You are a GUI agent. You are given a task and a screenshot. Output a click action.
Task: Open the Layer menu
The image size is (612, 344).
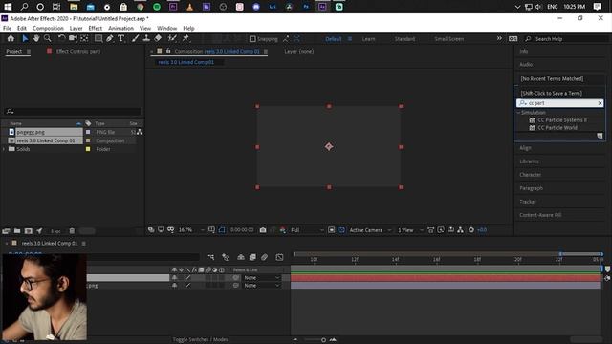pos(76,28)
